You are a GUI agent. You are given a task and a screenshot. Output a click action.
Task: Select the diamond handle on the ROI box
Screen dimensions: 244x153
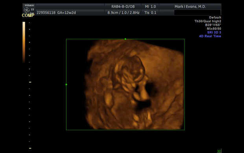click(x=126, y=39)
